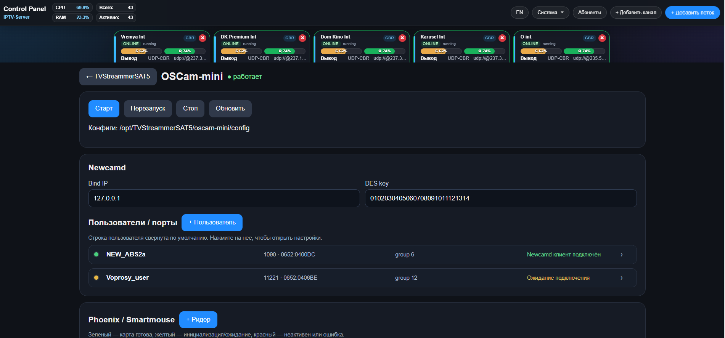Add reader with + Ридер button
725x338 pixels.
point(198,320)
